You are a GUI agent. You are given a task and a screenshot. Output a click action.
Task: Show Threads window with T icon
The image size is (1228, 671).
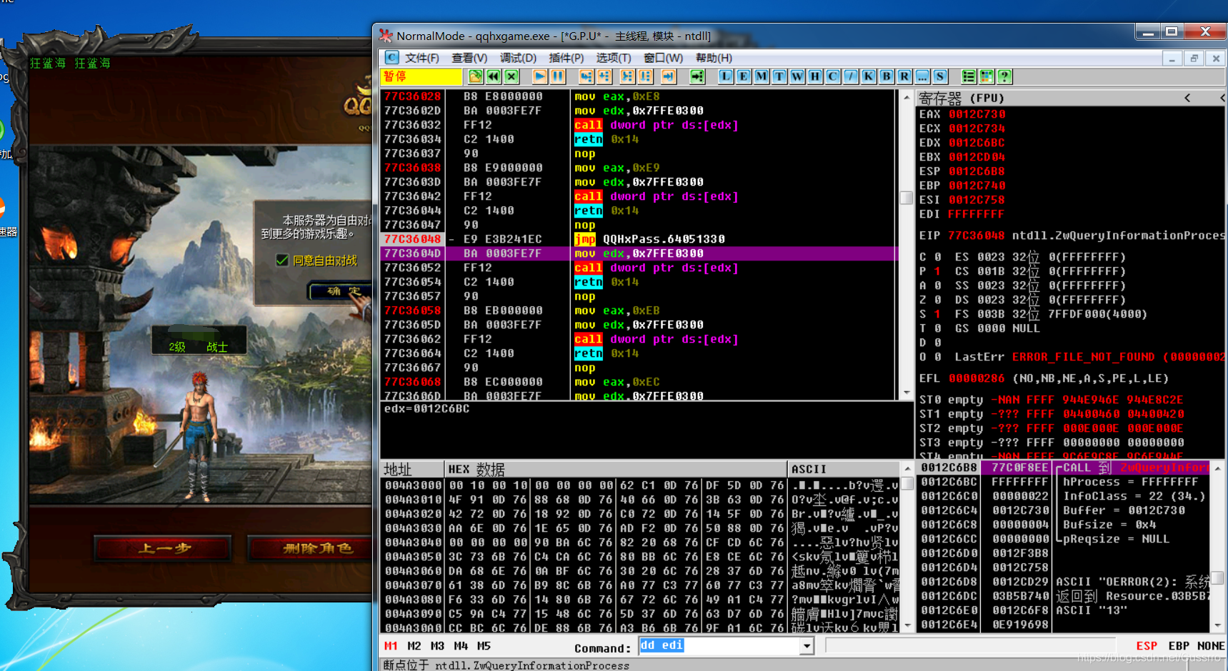[x=779, y=76]
